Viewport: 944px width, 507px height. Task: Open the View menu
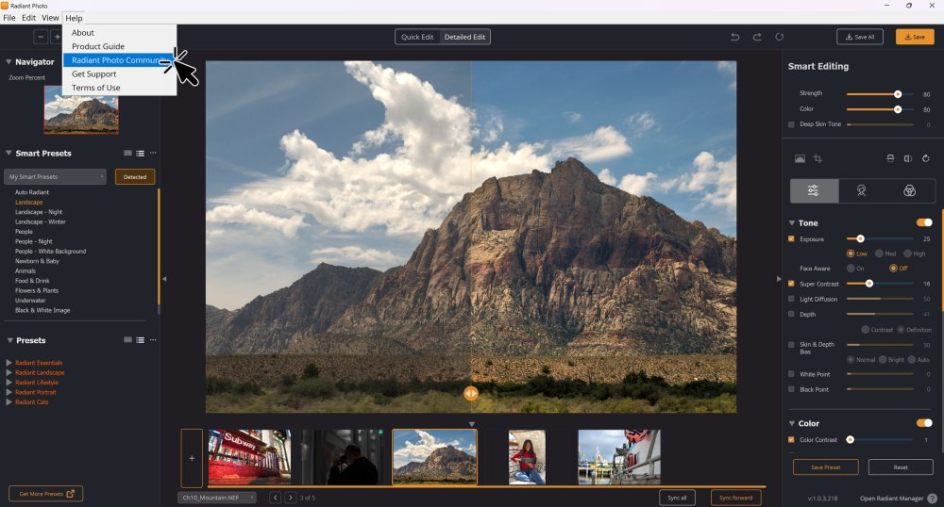(x=50, y=18)
